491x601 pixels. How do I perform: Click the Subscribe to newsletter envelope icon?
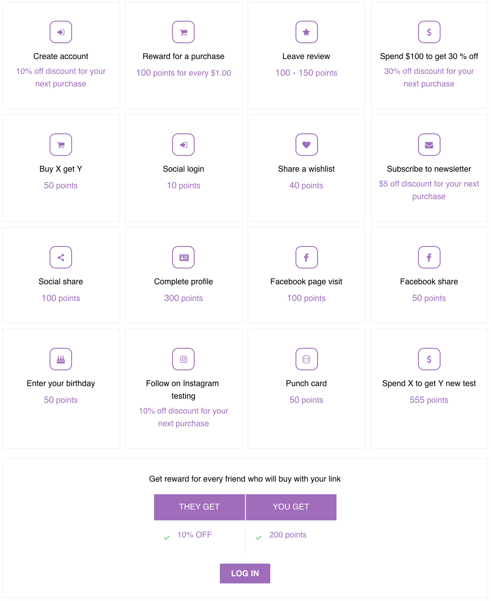tap(429, 145)
